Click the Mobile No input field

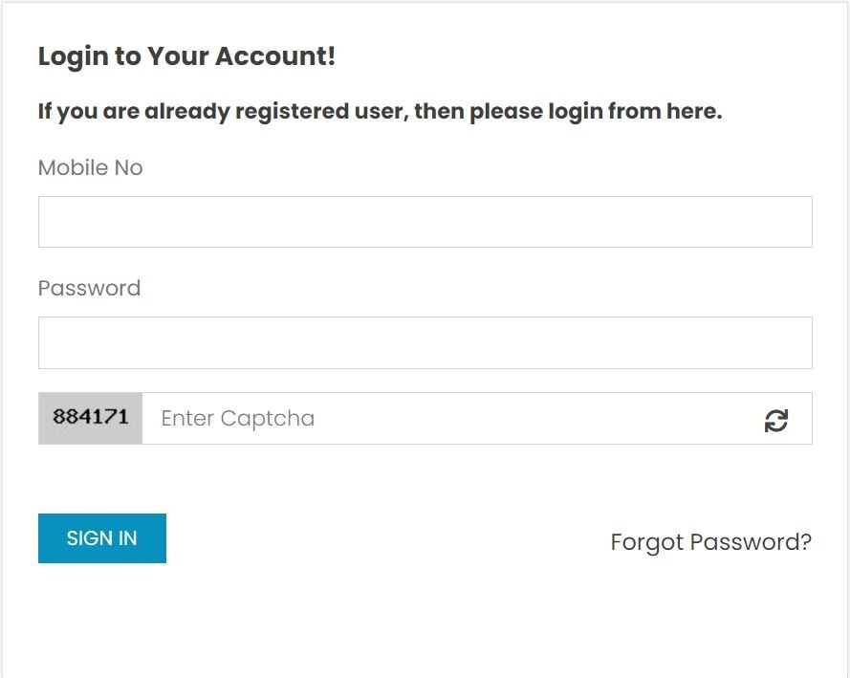(x=425, y=222)
